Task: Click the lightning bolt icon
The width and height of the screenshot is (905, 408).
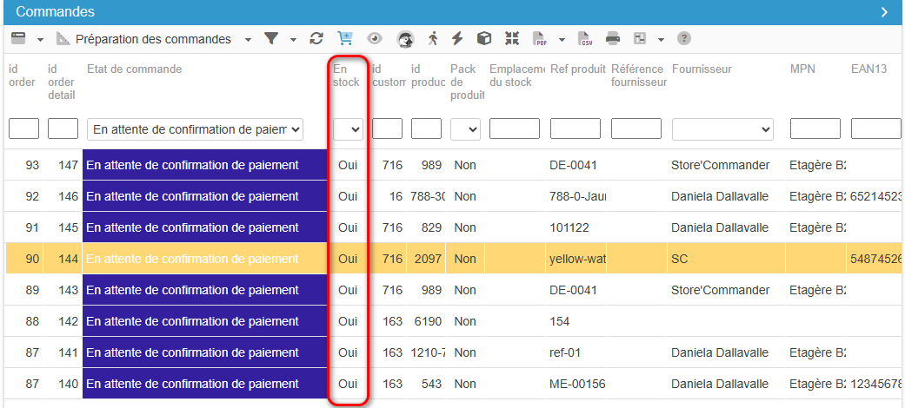Action: click(457, 39)
